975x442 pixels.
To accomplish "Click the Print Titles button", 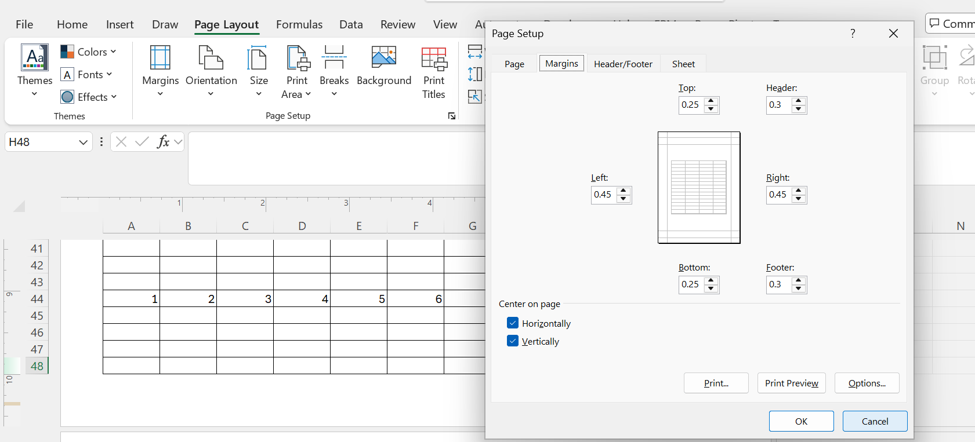I will coord(434,72).
